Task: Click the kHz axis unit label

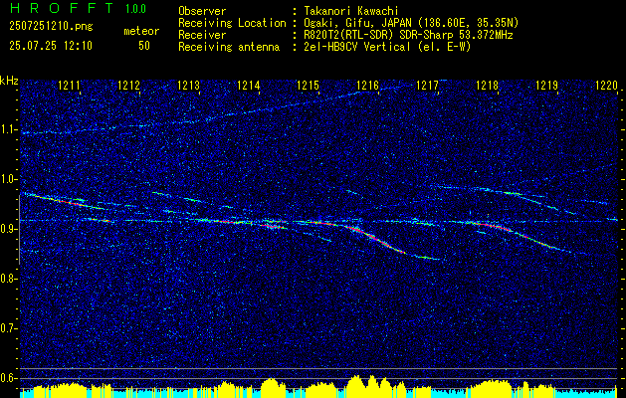Action: tap(9, 81)
